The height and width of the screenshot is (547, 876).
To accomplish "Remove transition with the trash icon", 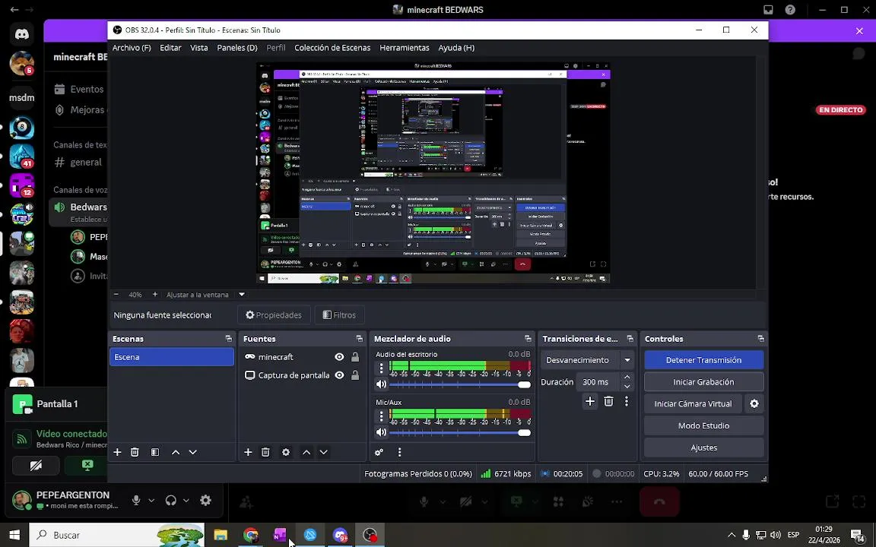I will [x=609, y=401].
